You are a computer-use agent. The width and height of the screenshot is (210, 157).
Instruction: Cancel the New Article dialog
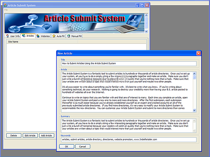click(x=83, y=147)
